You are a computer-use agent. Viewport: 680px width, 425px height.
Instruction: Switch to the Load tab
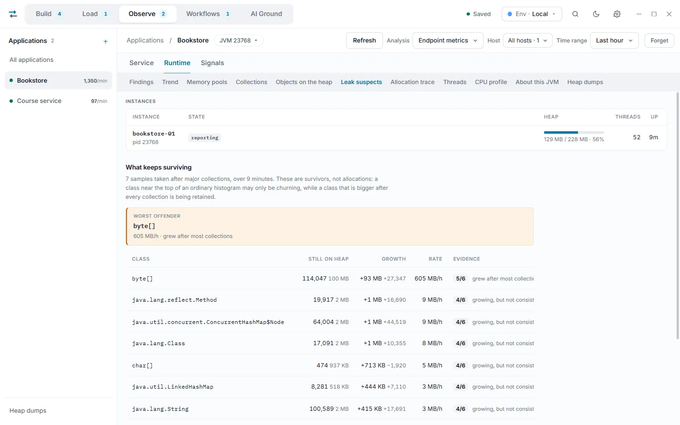(x=95, y=14)
